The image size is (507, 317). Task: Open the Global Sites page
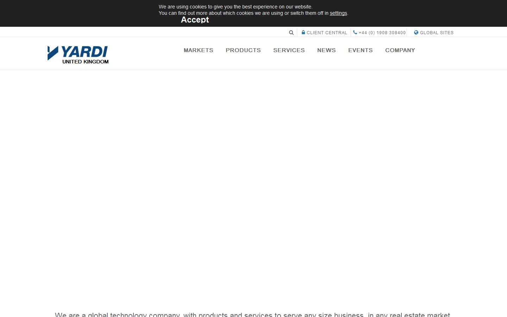[x=437, y=32]
